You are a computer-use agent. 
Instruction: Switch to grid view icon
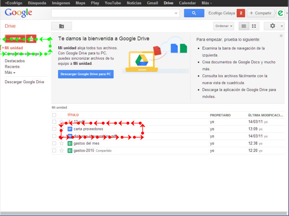click(x=254, y=26)
